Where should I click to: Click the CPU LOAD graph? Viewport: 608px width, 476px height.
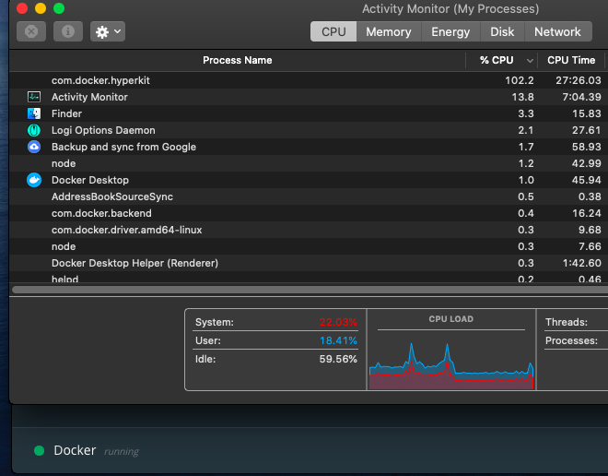[451, 350]
